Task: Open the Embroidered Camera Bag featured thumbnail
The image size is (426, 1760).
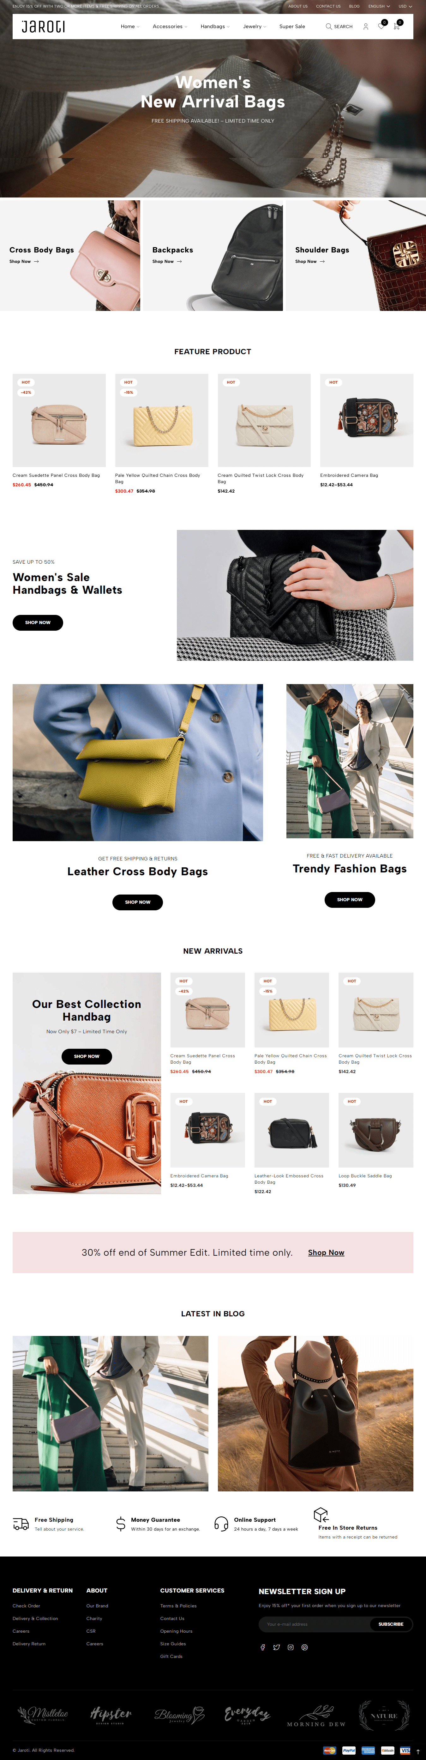Action: click(x=367, y=420)
